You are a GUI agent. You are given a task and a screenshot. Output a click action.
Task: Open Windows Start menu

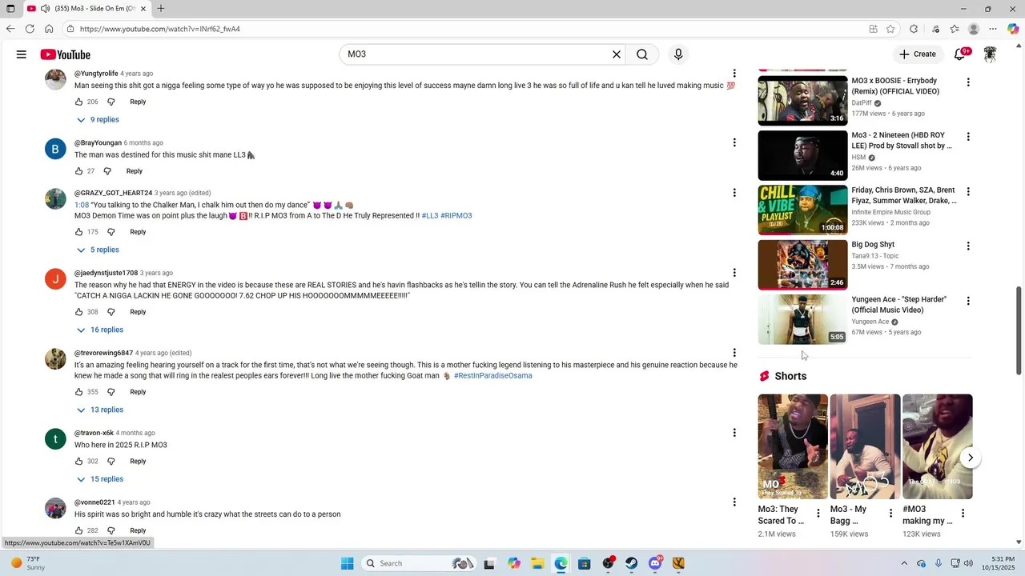(x=347, y=563)
